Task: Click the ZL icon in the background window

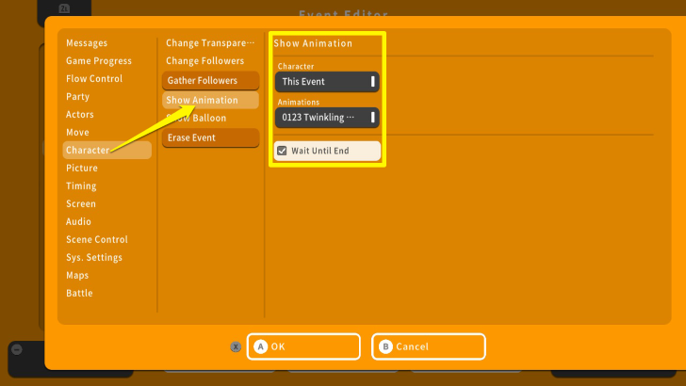Action: (64, 8)
